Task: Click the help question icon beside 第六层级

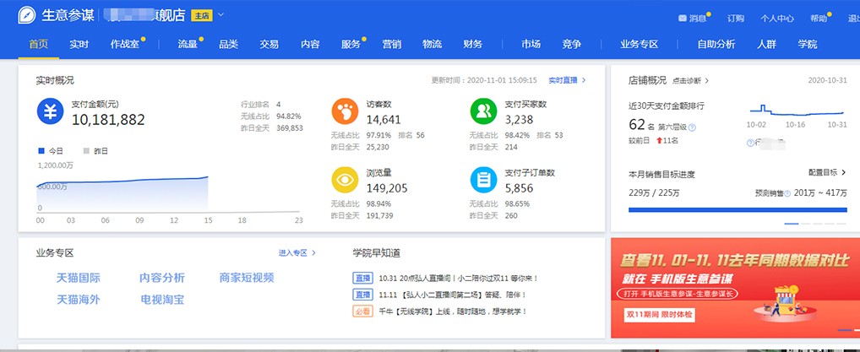Action: click(x=692, y=127)
